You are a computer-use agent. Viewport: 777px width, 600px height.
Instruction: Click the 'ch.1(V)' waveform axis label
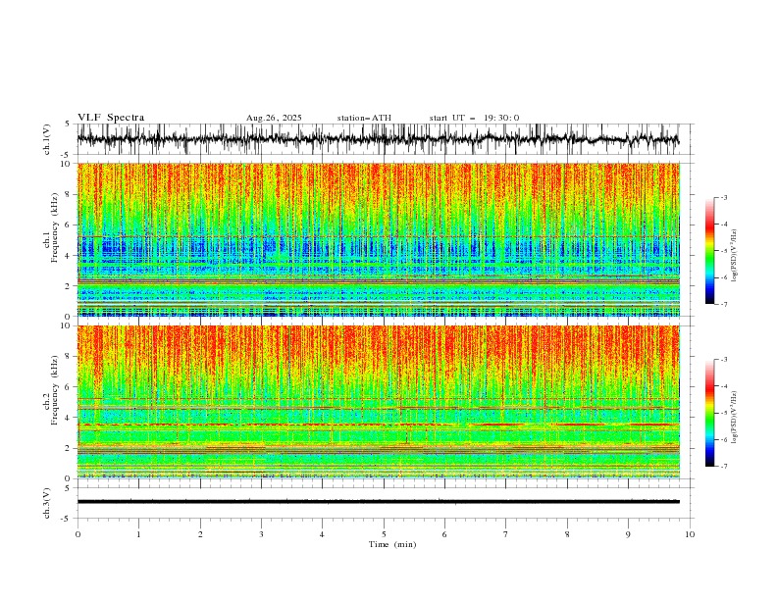[47, 138]
